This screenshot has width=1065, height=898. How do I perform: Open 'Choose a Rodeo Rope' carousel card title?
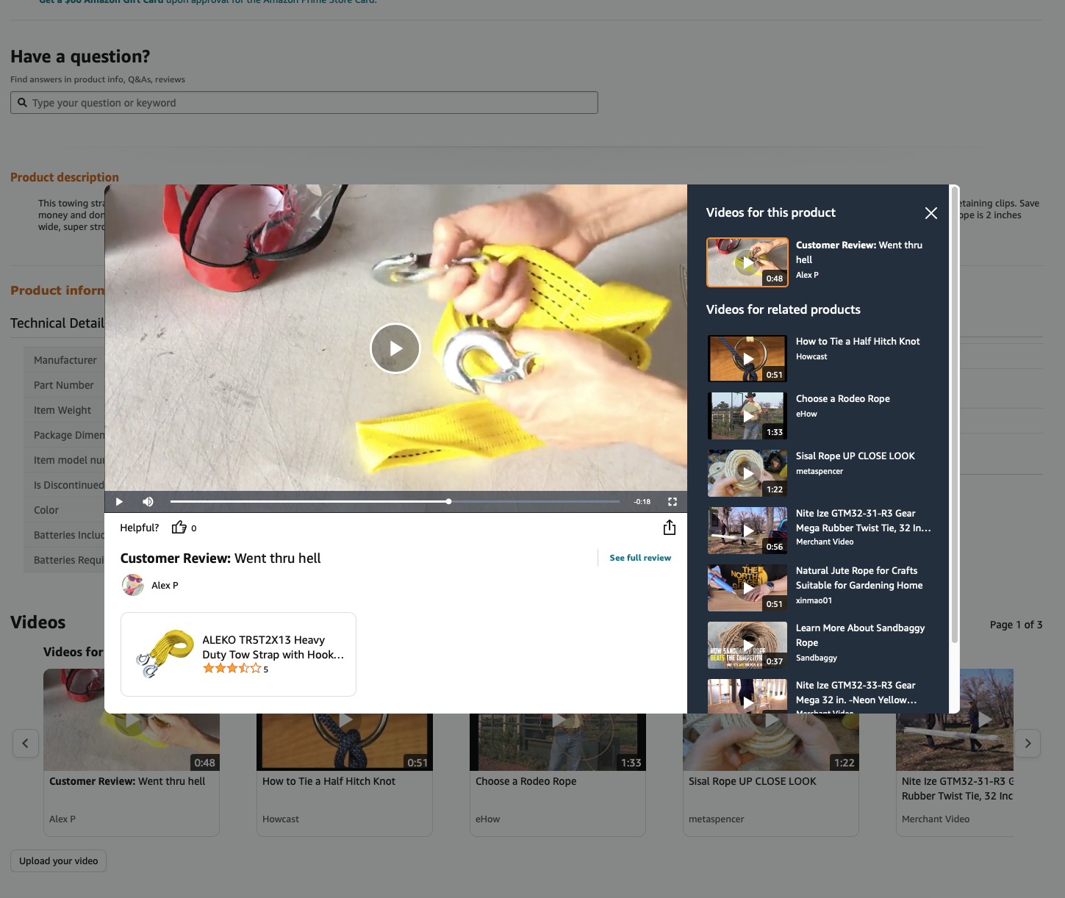click(526, 782)
